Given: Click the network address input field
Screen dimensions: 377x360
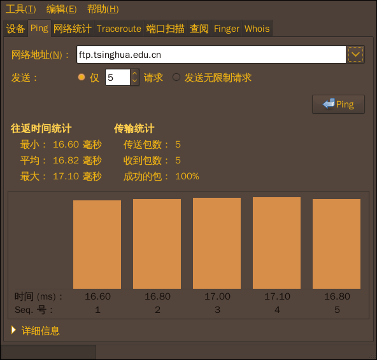Looking at the screenshot, I should tap(211, 55).
